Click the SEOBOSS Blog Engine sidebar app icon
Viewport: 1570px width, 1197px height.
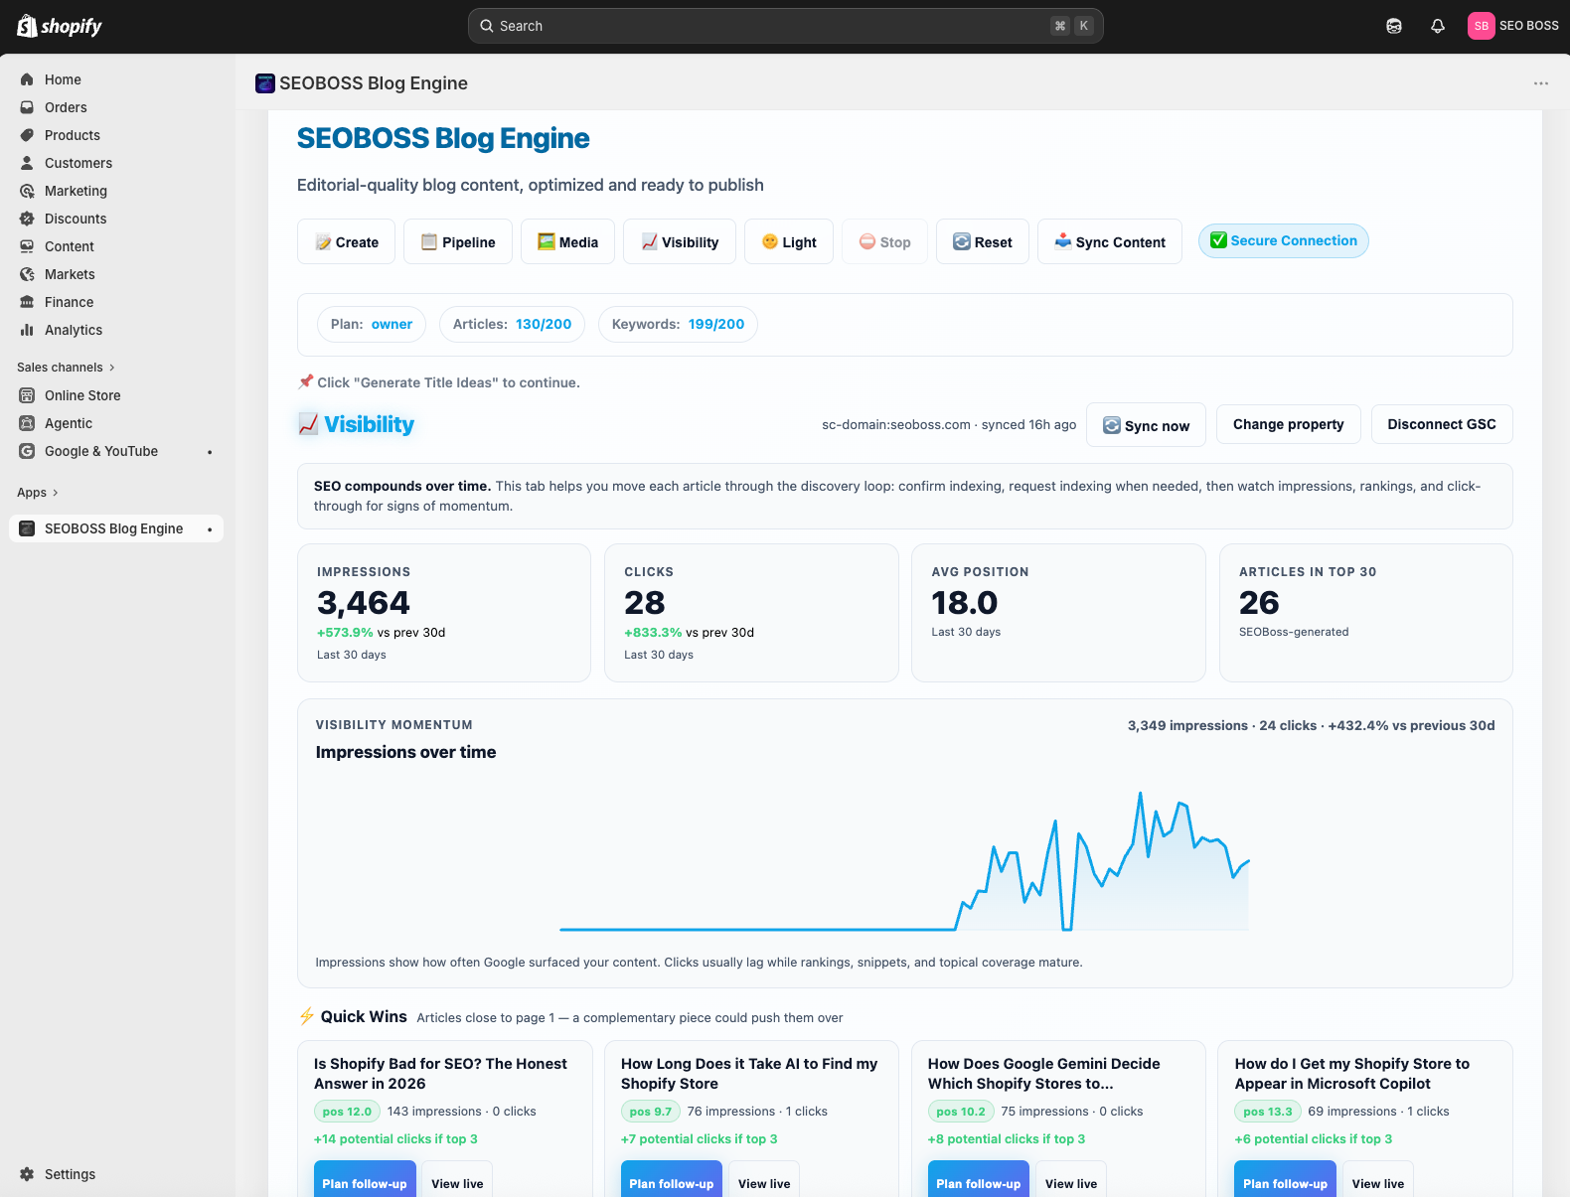27,528
